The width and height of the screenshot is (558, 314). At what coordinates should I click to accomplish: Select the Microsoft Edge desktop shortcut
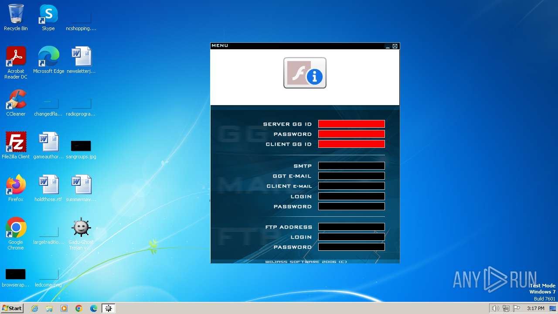coord(48,60)
